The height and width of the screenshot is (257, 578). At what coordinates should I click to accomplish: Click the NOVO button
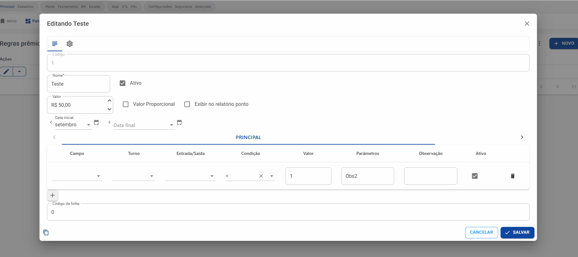point(564,43)
